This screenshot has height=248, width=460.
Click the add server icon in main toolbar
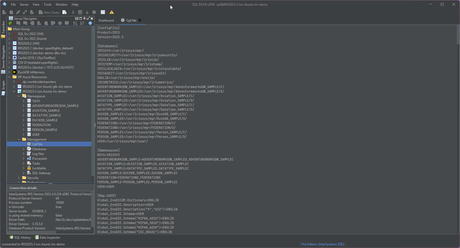point(4,12)
